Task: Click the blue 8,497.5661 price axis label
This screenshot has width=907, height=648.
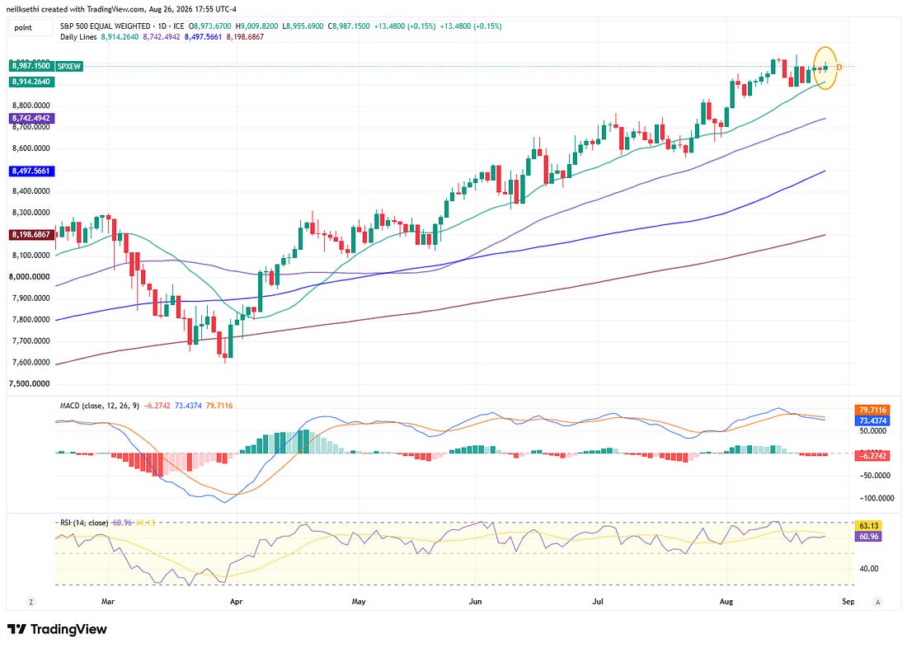Action: (x=32, y=171)
